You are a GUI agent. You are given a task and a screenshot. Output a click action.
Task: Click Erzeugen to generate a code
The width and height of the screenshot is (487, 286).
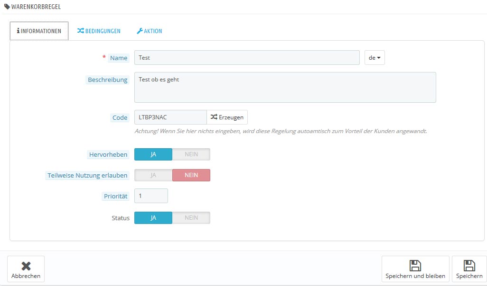point(227,117)
